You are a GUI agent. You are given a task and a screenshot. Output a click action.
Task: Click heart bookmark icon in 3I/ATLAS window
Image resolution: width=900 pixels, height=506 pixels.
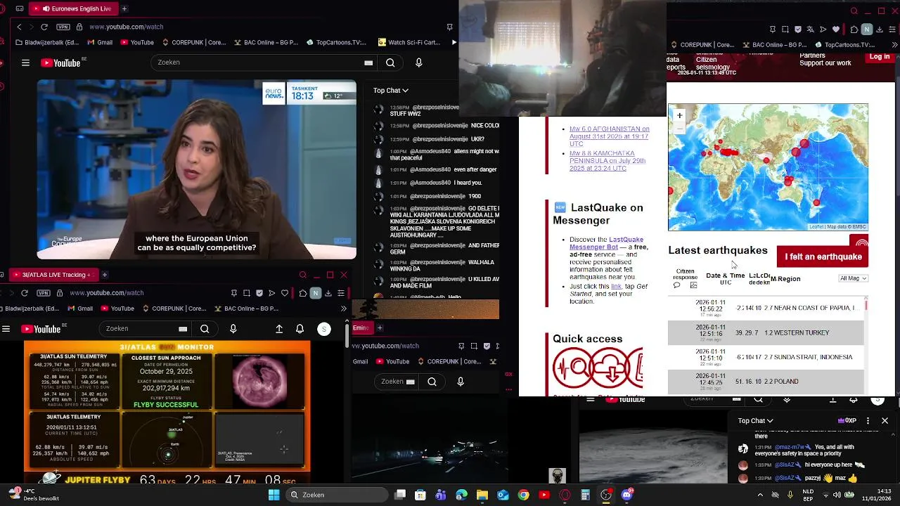pos(285,293)
